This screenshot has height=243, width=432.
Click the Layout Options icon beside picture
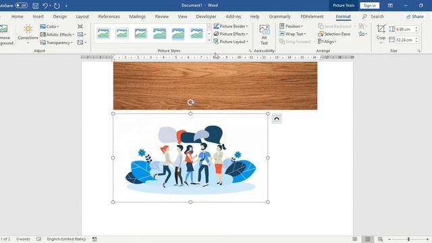pyautogui.click(x=277, y=119)
